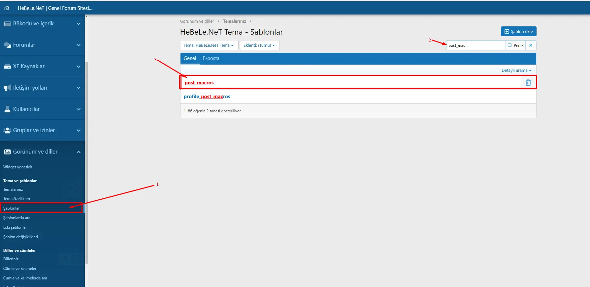Open Şablon değişiklikleri in the sidebar
The width and height of the screenshot is (590, 287).
point(20,237)
